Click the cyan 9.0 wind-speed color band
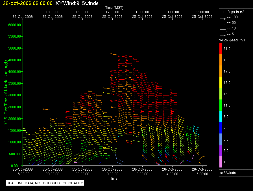This screenshot has height=191, width=253. point(221,117)
